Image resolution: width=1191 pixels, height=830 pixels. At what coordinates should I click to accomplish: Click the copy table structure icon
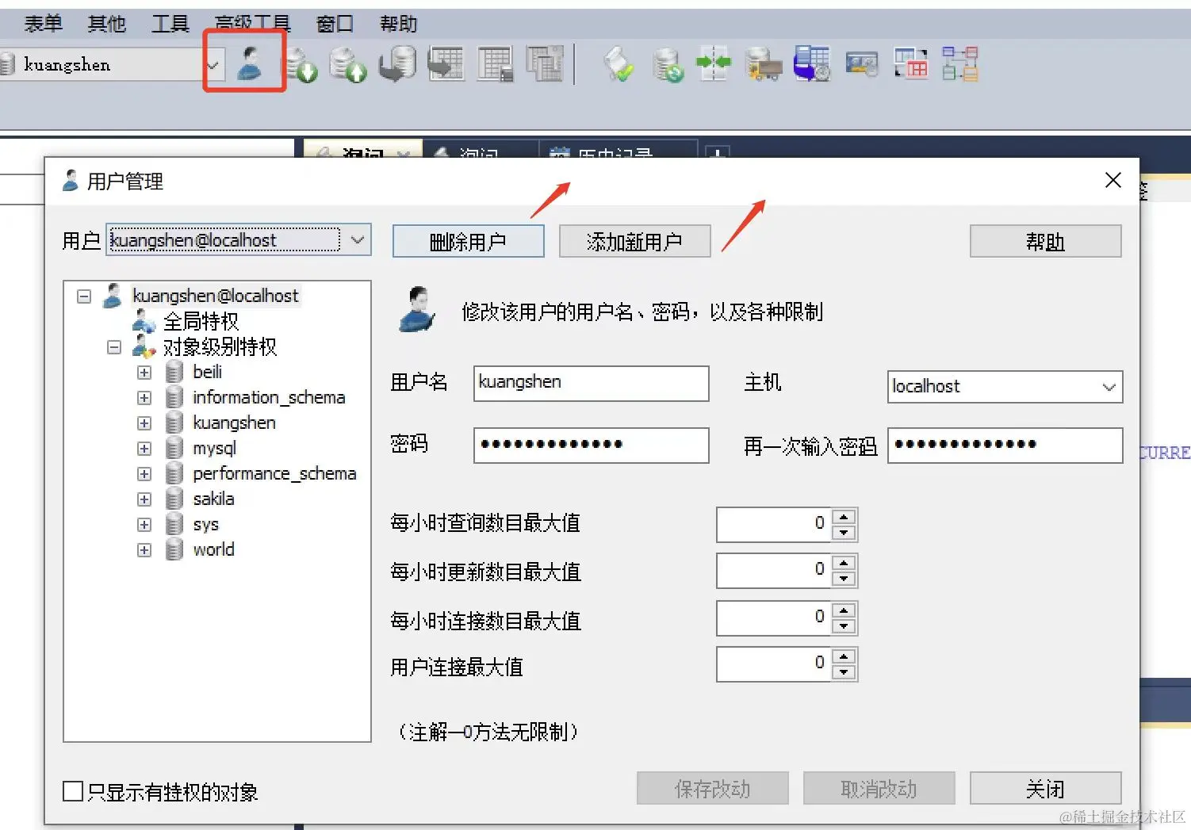[x=545, y=65]
